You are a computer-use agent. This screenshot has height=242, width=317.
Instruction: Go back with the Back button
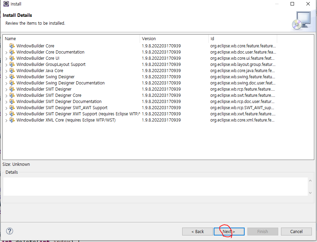pyautogui.click(x=198, y=231)
